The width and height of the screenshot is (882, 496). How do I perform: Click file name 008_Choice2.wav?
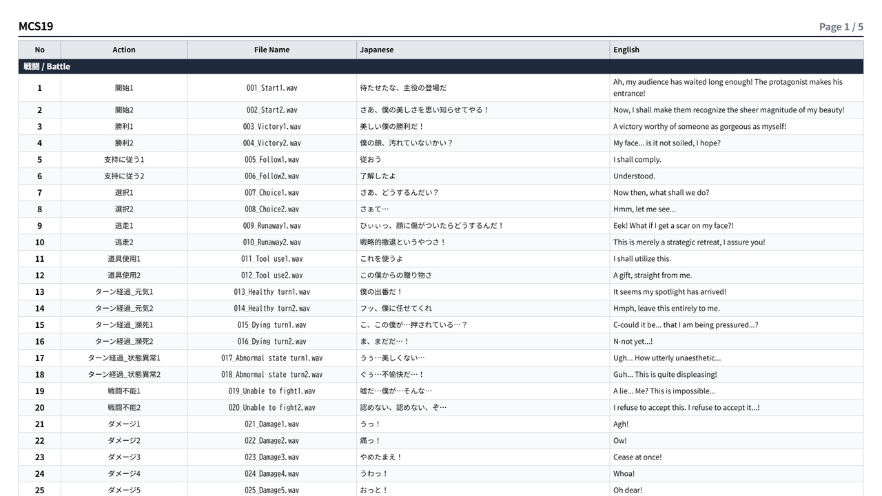(x=271, y=209)
